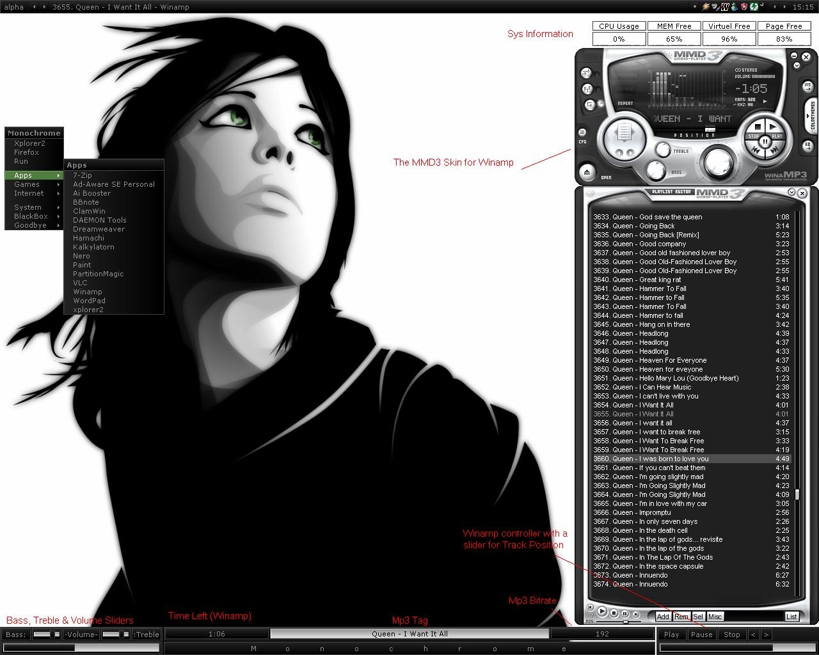819x655 pixels.
Task: Click Firefox in Monochrome menu
Action: click(x=34, y=152)
